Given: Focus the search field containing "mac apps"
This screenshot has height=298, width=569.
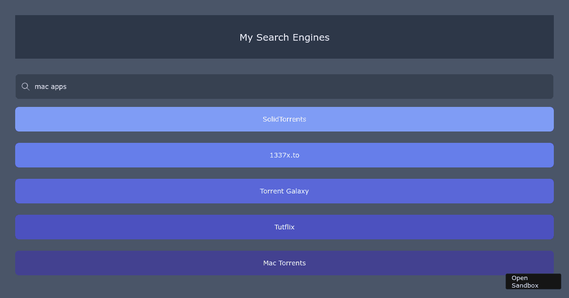Looking at the screenshot, I should click(x=284, y=87).
